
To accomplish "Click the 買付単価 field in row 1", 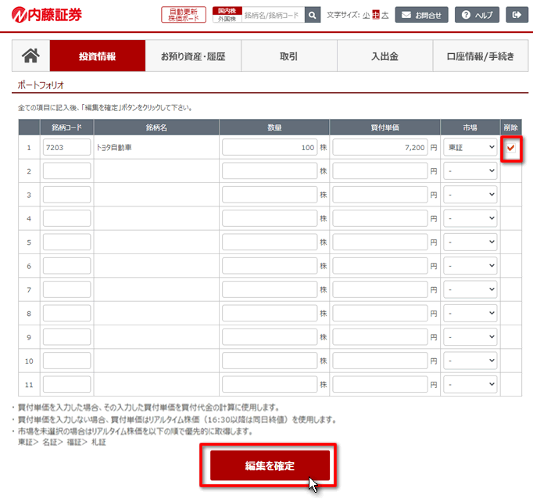I will [x=381, y=147].
